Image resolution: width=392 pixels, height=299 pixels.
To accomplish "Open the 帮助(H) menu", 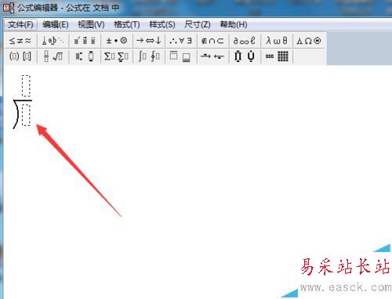I will click(234, 25).
